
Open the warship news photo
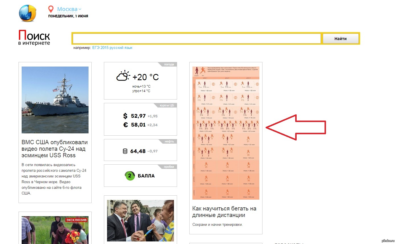[55, 100]
